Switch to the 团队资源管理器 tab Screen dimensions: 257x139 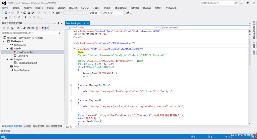54,126
